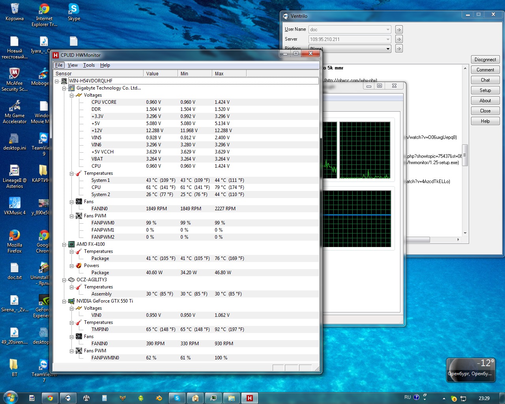This screenshot has width=505, height=404.
Task: Click the Ventrilo horizontal scrollbar thumb
Action: (418, 239)
